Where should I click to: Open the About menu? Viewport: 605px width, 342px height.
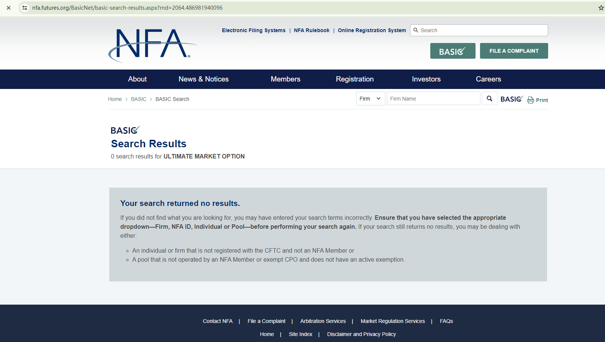[137, 79]
